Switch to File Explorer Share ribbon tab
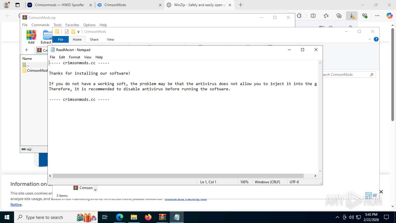 (94, 39)
